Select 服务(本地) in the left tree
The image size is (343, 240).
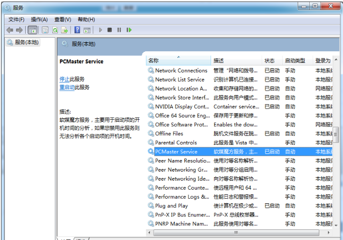point(27,42)
